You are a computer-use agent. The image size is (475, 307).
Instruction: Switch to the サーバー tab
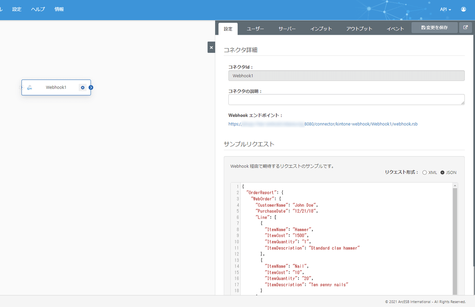287,28
